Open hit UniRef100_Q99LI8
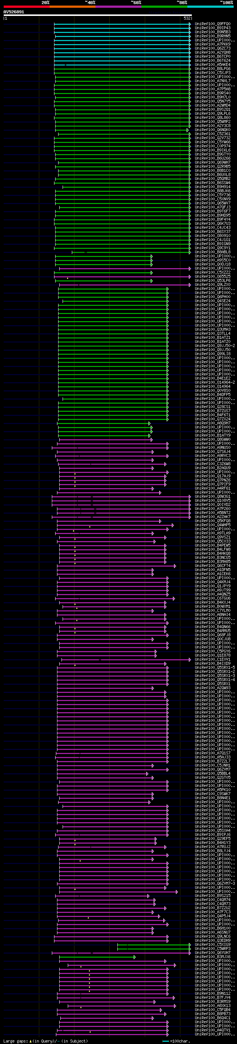 click(x=213, y=354)
